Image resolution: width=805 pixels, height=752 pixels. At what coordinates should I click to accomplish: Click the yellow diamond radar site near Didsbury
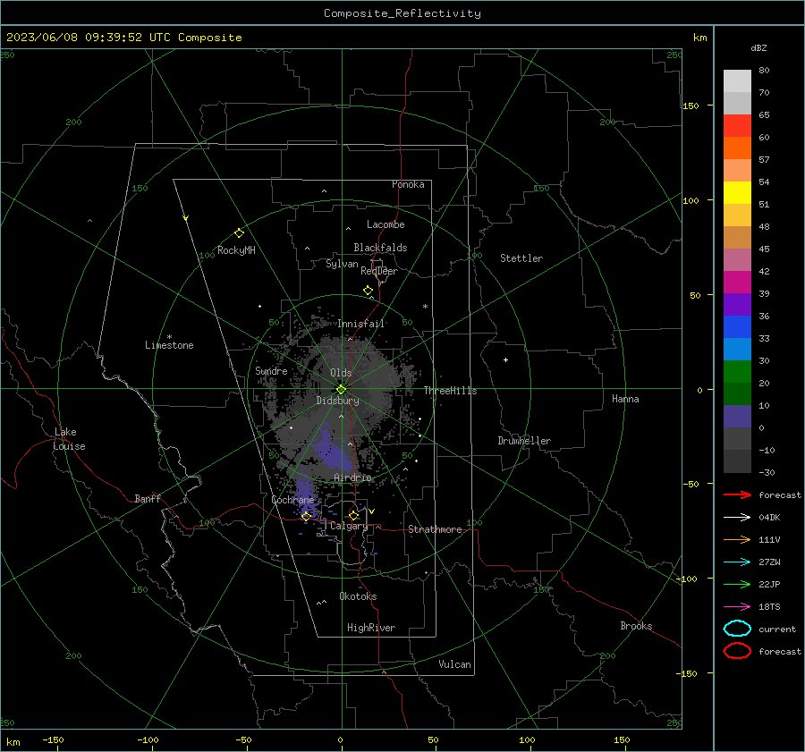point(341,389)
